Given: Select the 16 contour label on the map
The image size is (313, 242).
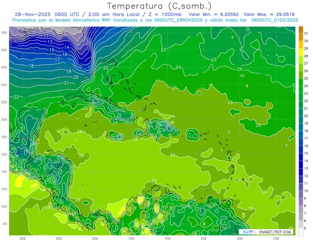Looking at the screenshot, I should (65, 54).
